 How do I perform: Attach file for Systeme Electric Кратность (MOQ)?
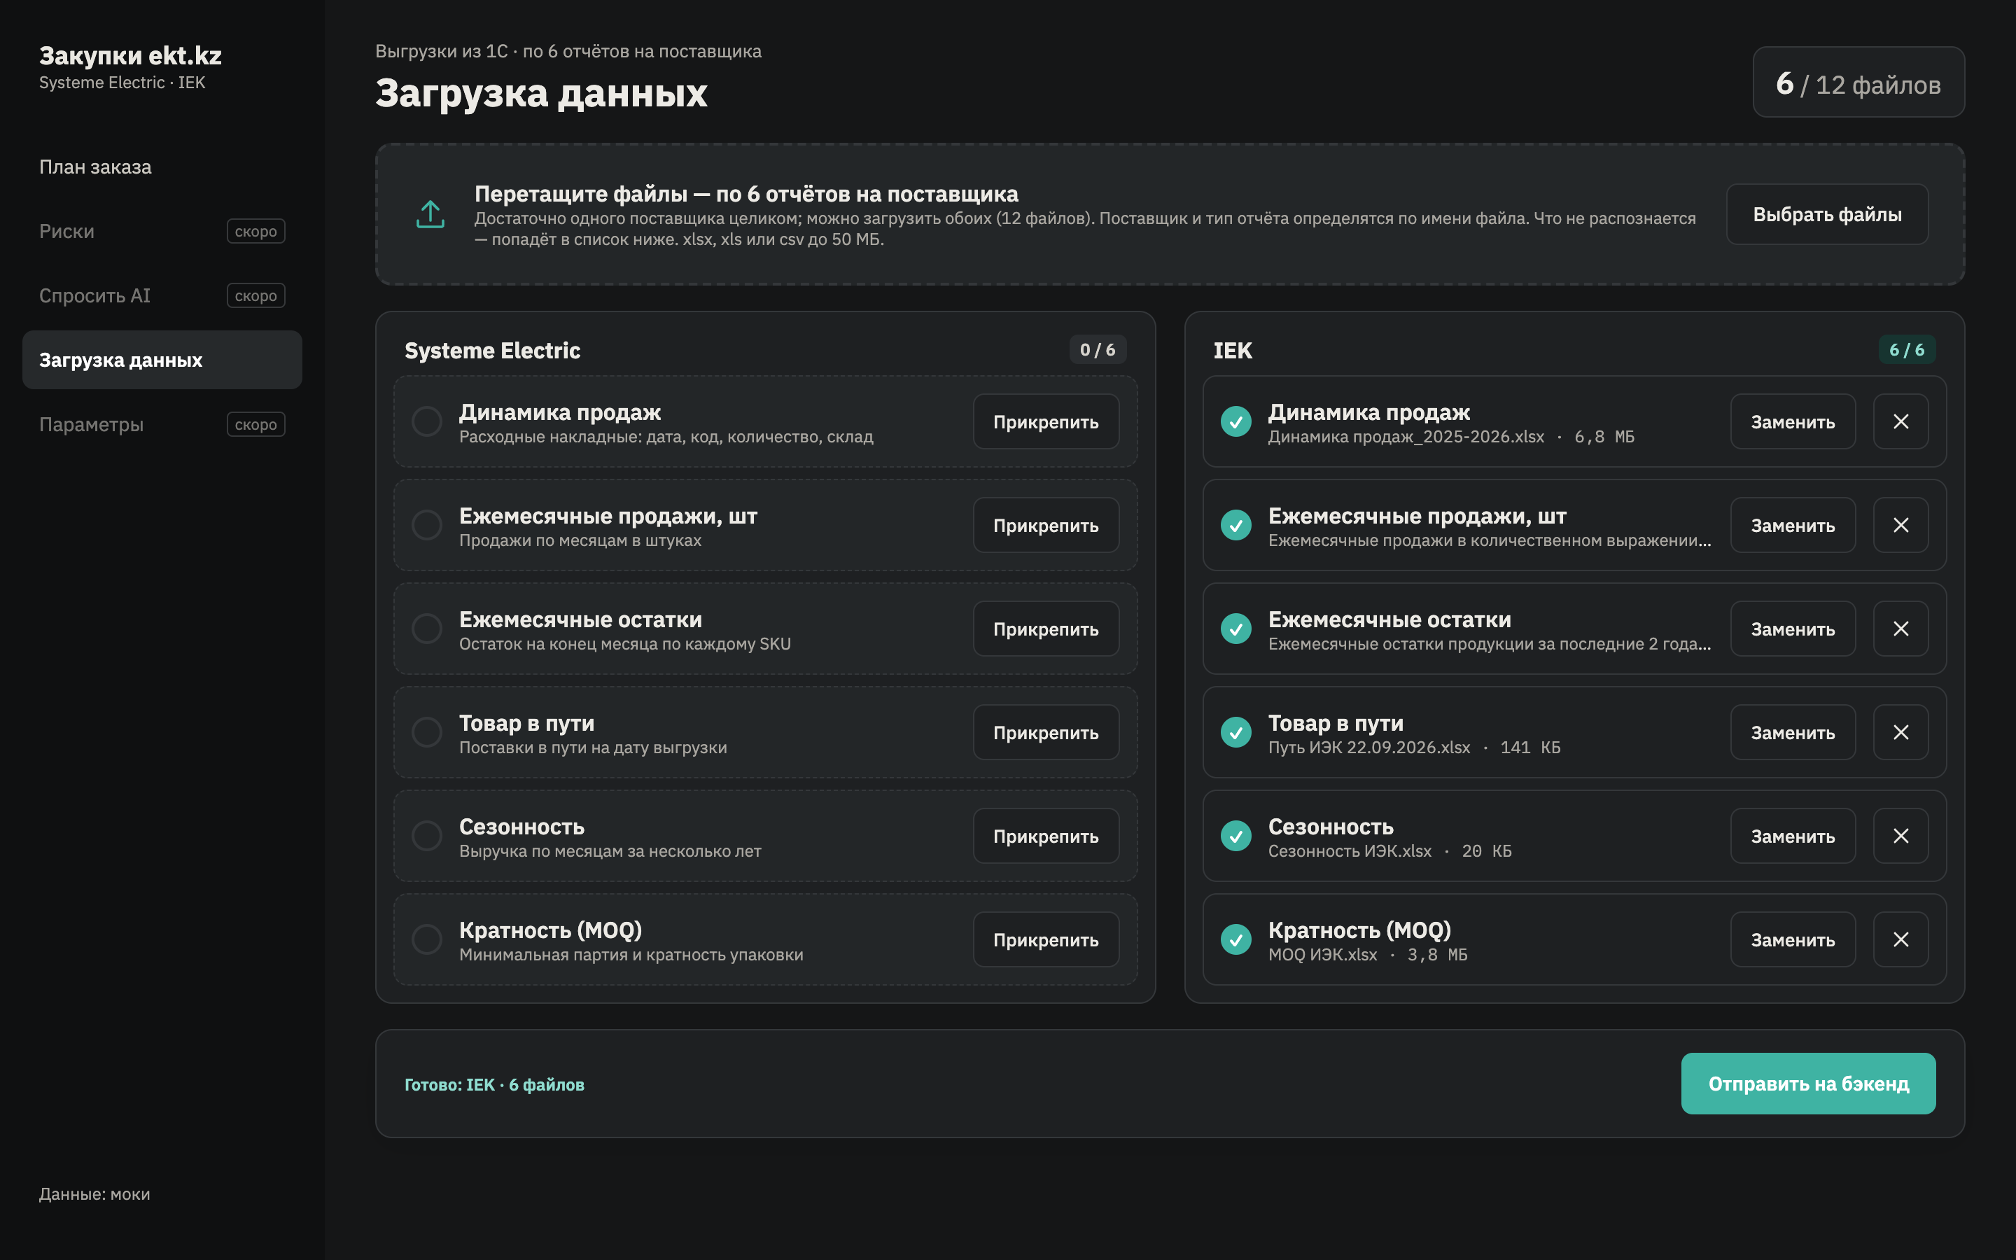(x=1046, y=939)
